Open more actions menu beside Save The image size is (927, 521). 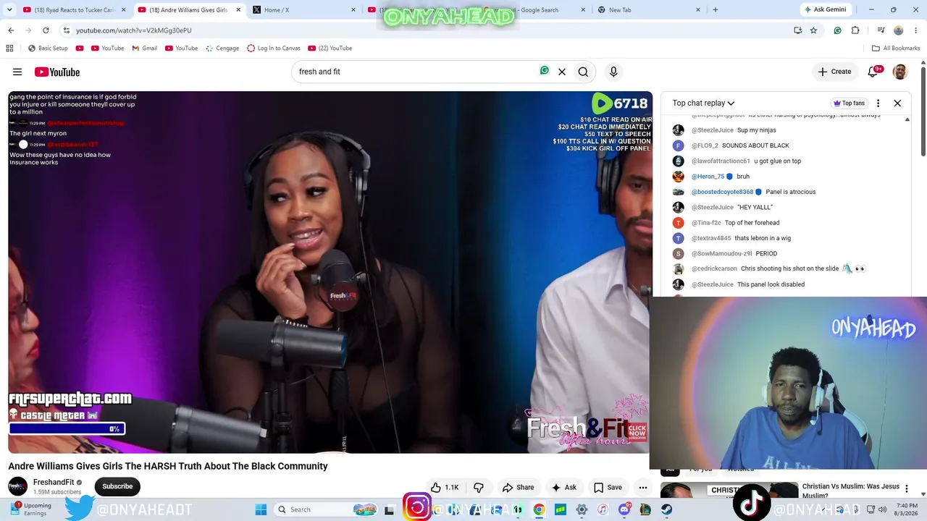pyautogui.click(x=642, y=488)
